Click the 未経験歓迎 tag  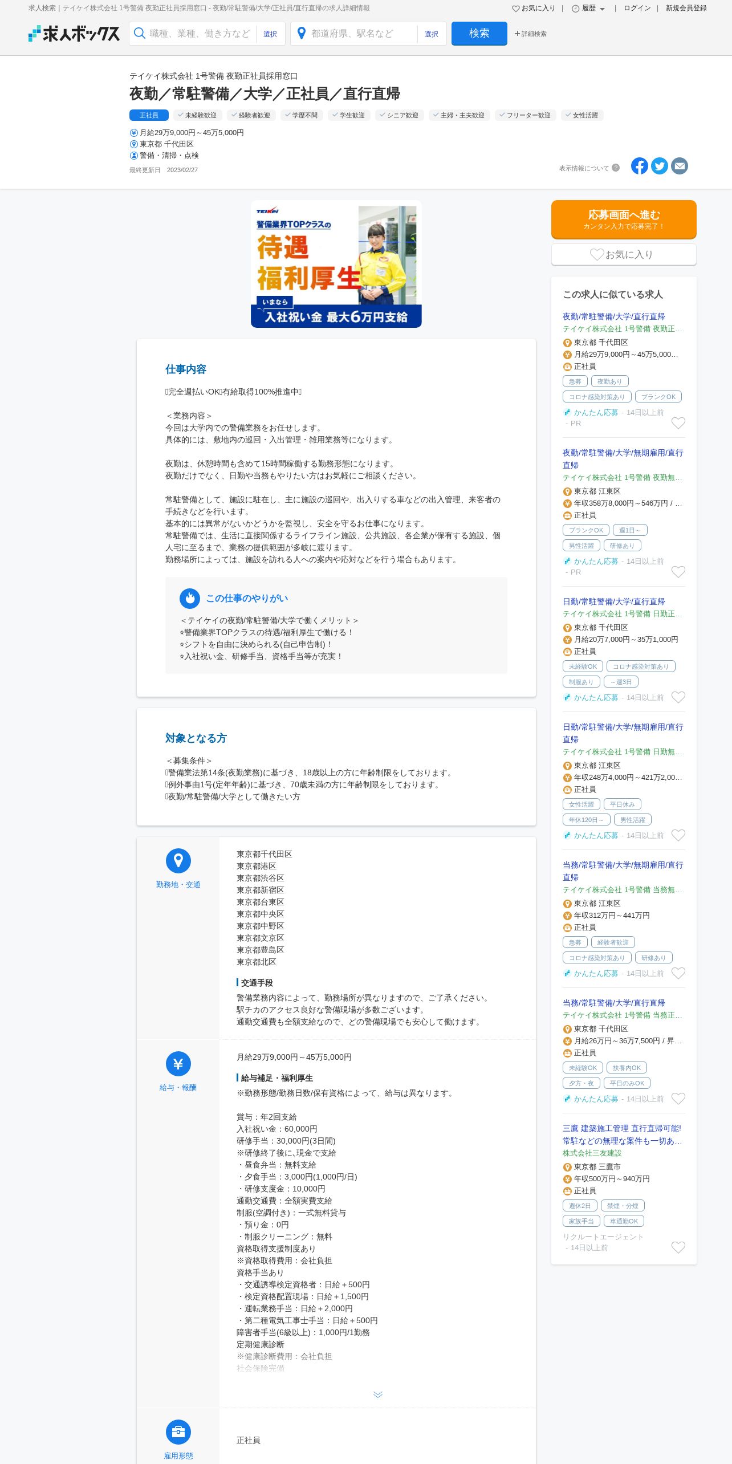pyautogui.click(x=197, y=115)
